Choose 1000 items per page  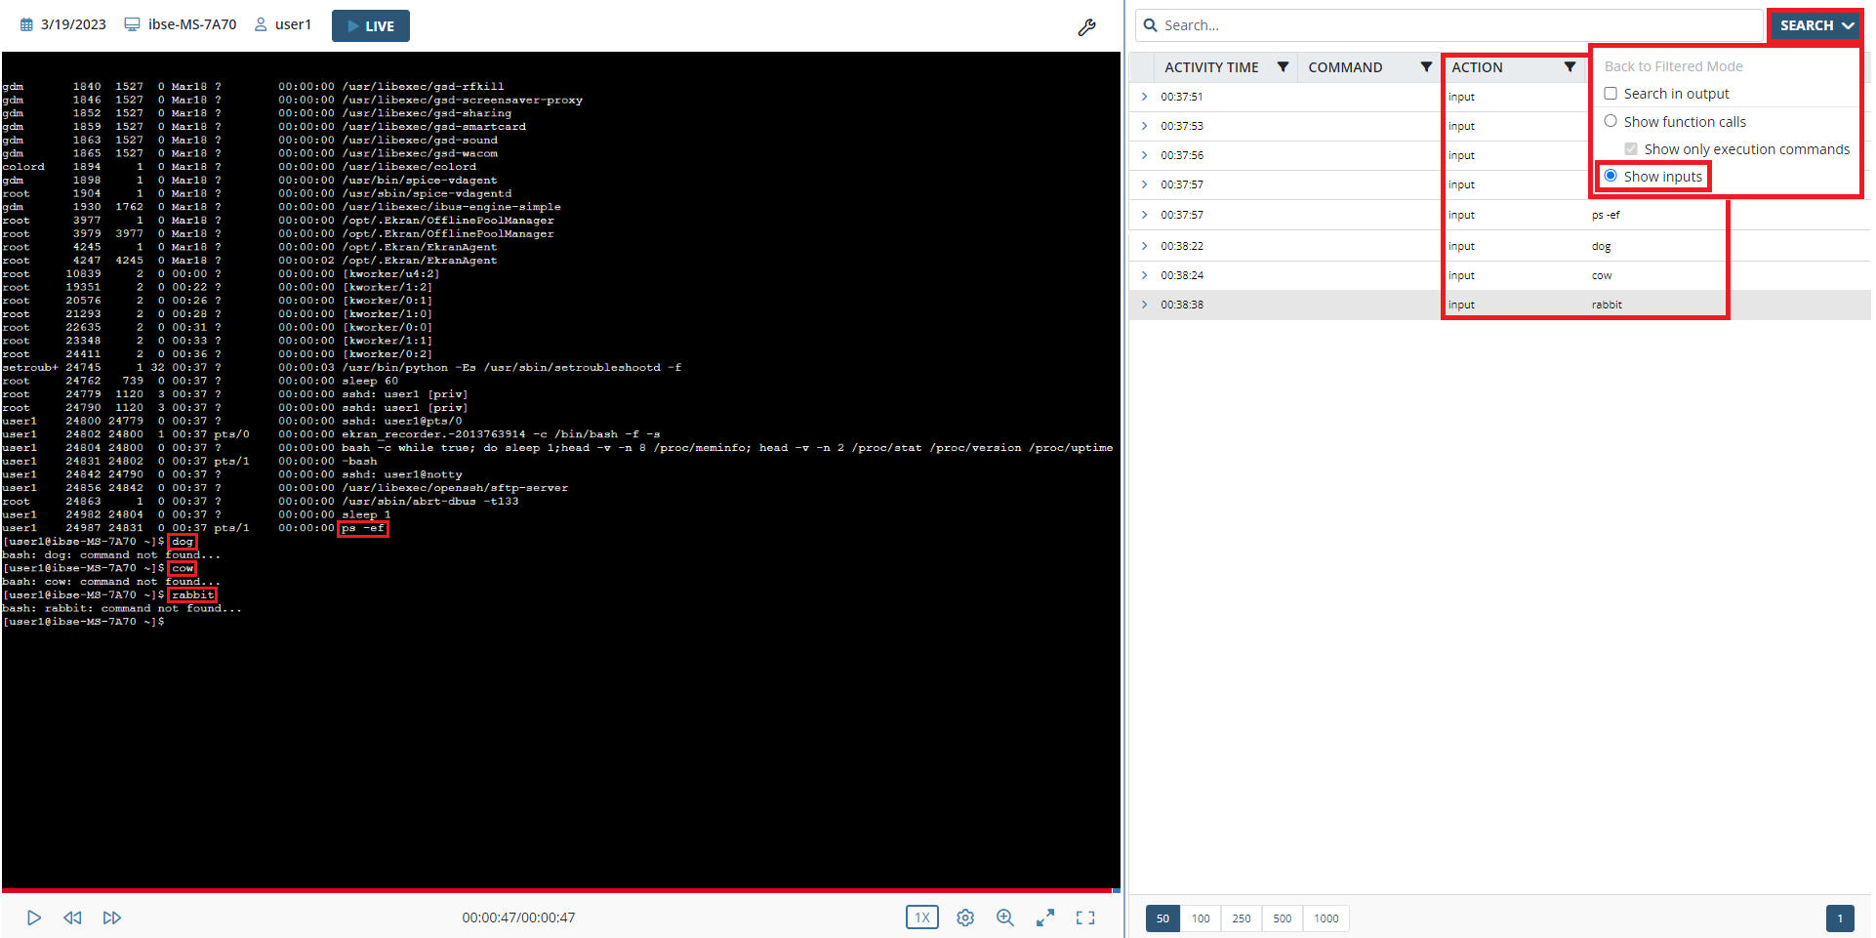1325,918
